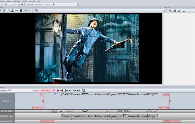
Task: Click the Nom button in the detection track
Action: click(x=54, y=111)
